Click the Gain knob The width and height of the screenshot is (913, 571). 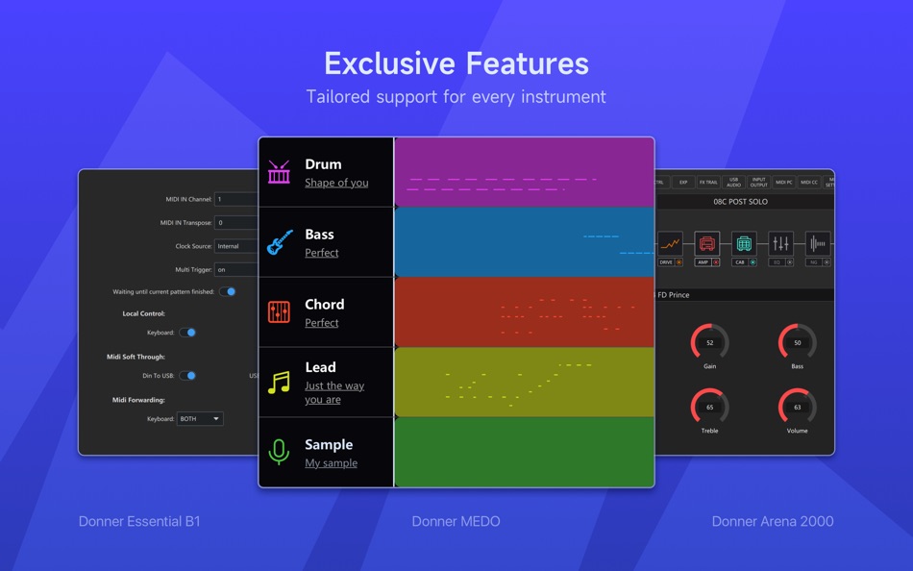pyautogui.click(x=709, y=342)
